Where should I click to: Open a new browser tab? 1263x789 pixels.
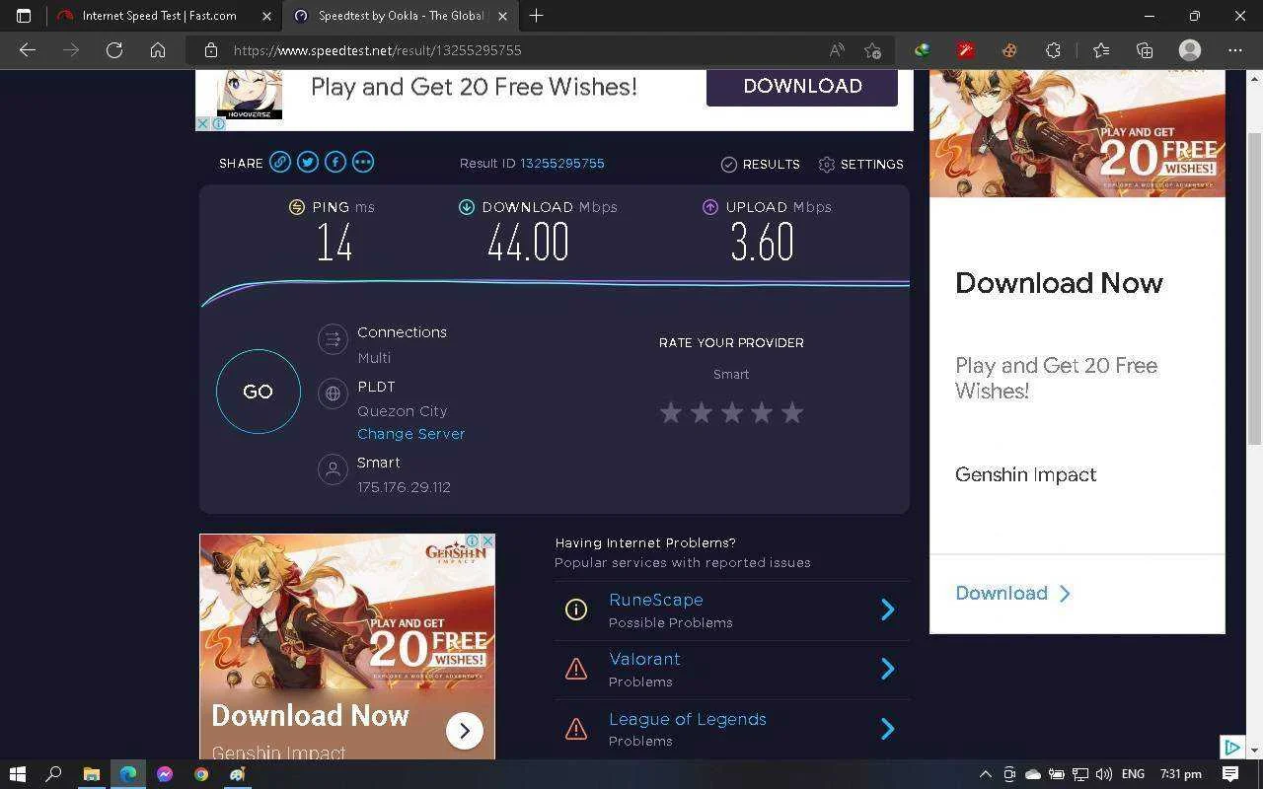pos(536,16)
